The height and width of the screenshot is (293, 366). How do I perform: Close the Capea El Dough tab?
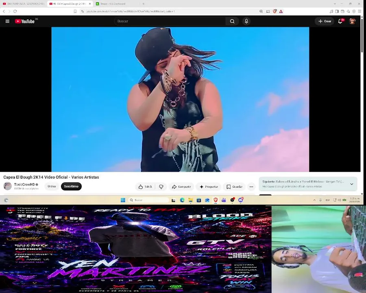click(90, 4)
